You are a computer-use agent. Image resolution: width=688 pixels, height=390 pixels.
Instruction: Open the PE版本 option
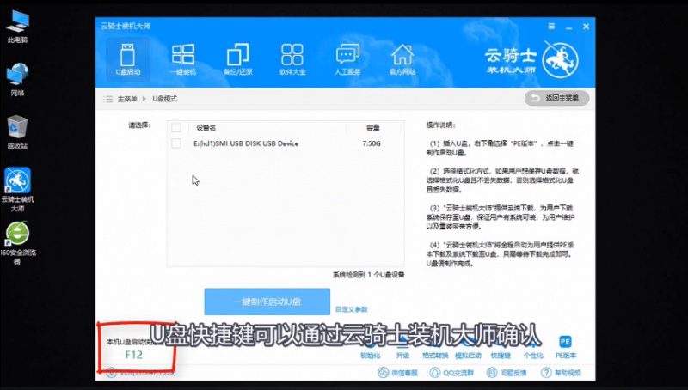coord(566,347)
